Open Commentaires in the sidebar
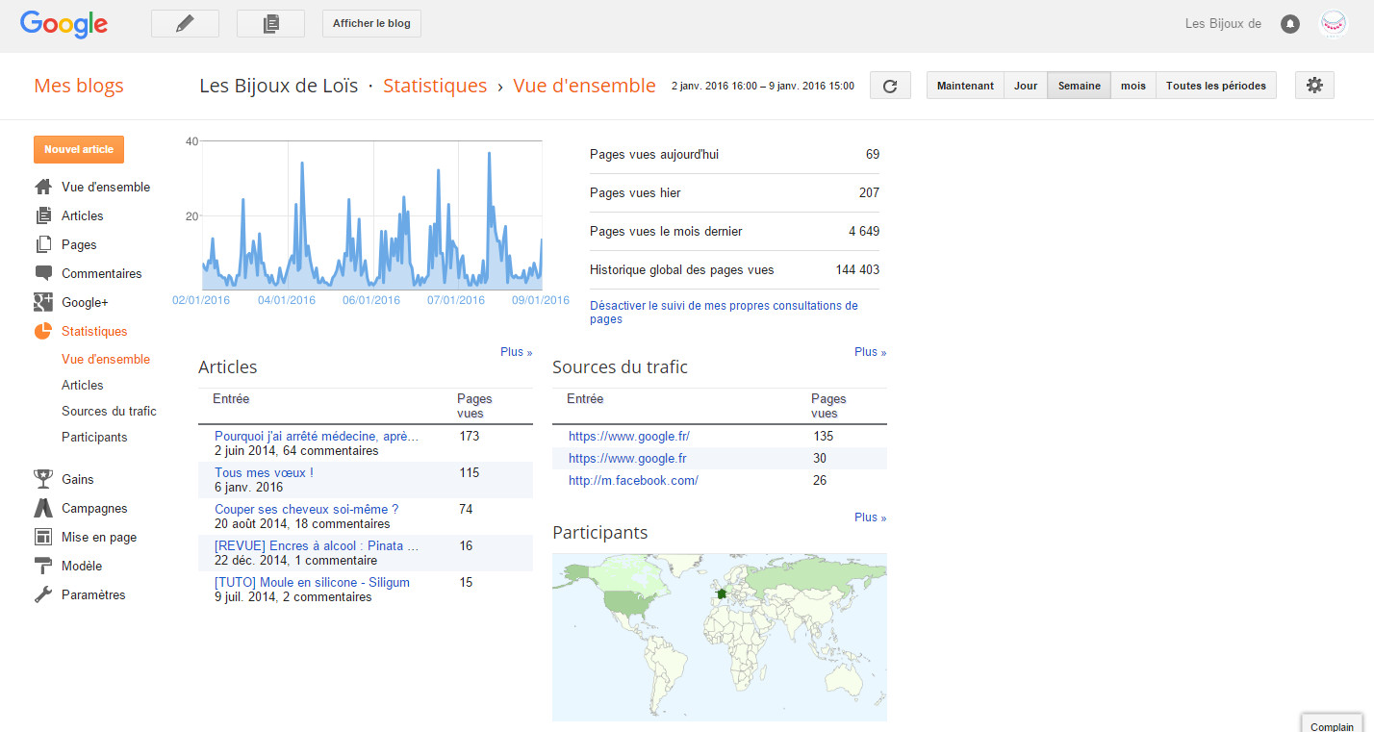This screenshot has height=732, width=1374. [x=102, y=273]
